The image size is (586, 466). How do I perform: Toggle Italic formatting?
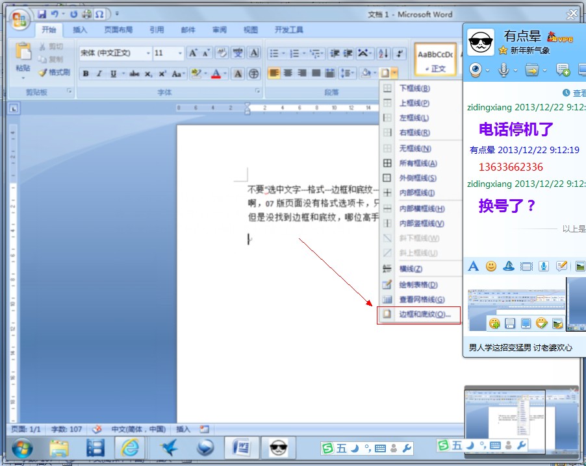pyautogui.click(x=99, y=73)
